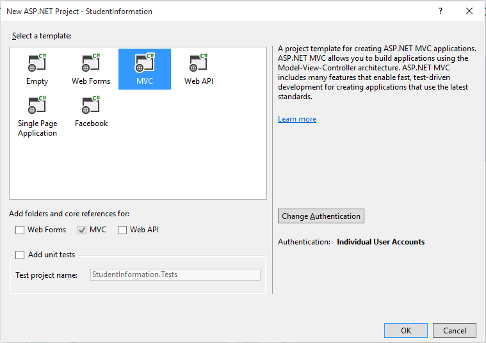This screenshot has height=343, width=486.
Task: Pick the Web API template icon
Action: click(x=198, y=63)
